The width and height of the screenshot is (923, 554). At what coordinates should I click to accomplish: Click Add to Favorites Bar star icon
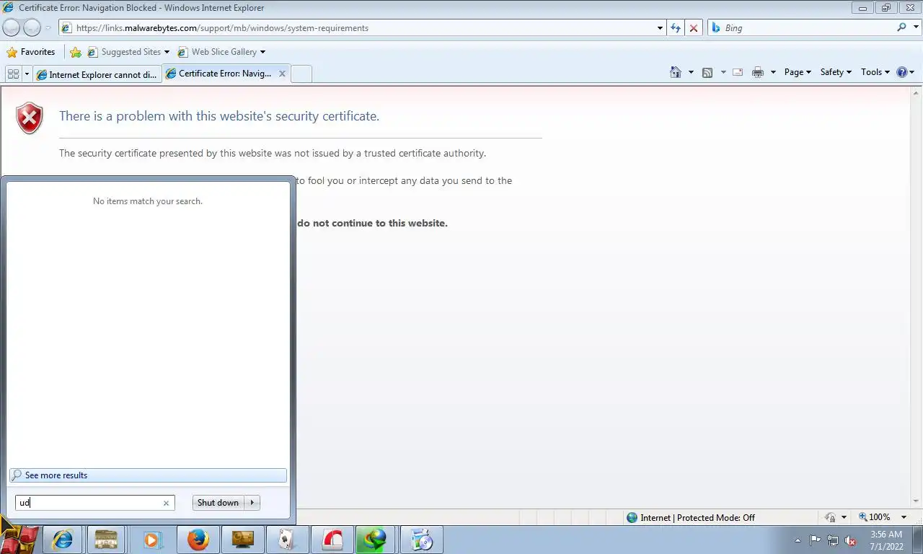(x=76, y=52)
